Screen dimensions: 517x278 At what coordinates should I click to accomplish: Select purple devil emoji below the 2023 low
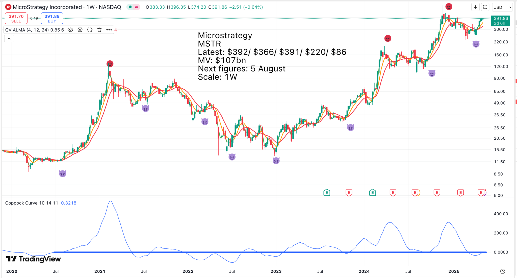[276, 161]
